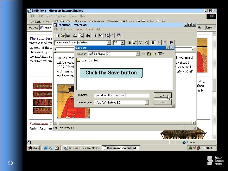Open the WordPad Help menu
228x171 pixels.
[x=98, y=29]
